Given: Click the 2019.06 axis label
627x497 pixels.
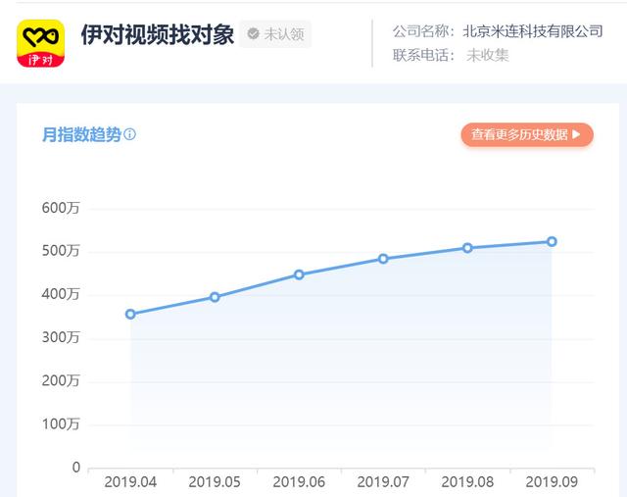Looking at the screenshot, I should 299,481.
